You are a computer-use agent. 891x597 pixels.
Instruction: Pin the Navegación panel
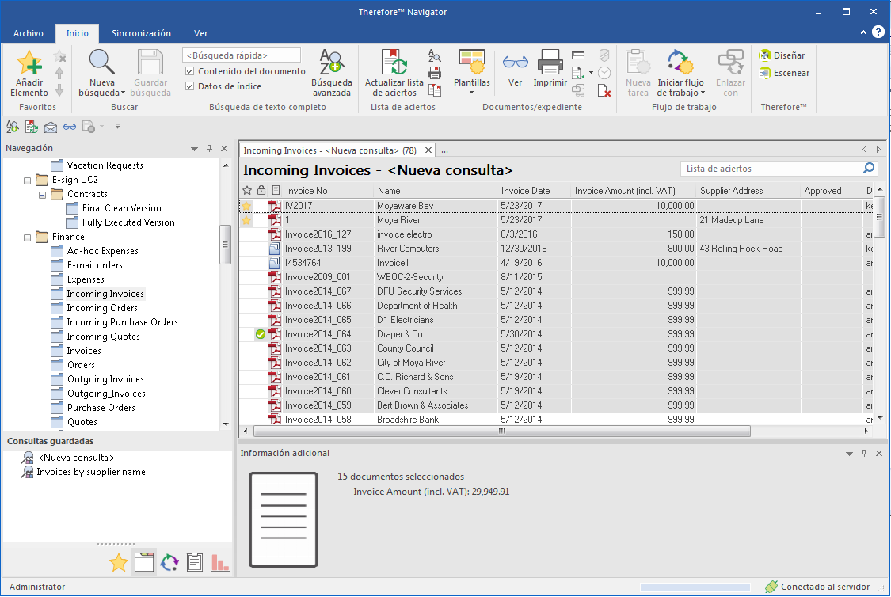(209, 148)
